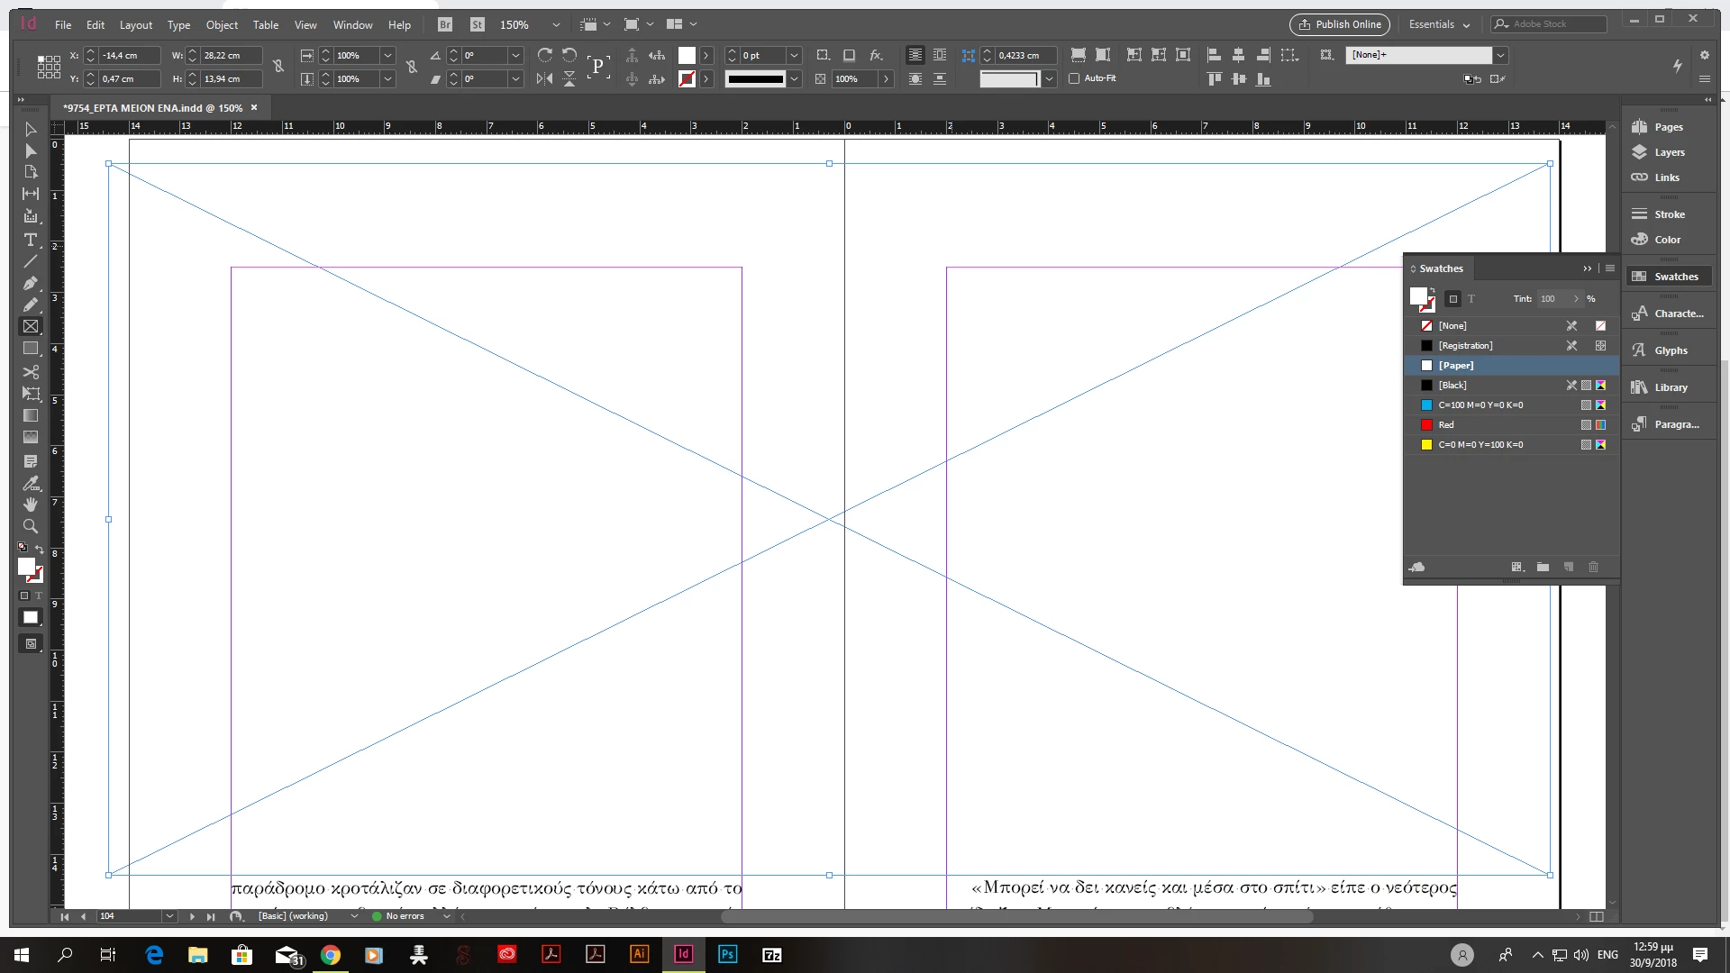Activate the Hand tool
1730x973 pixels.
point(31,505)
